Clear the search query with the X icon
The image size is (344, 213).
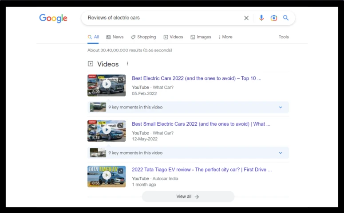click(x=246, y=18)
